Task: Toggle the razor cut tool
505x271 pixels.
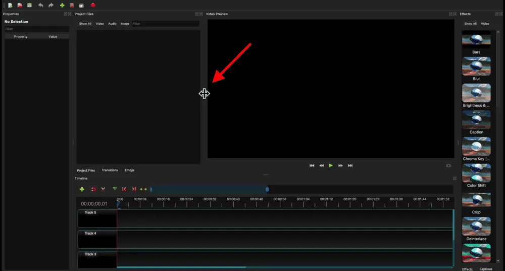Action: (103, 189)
